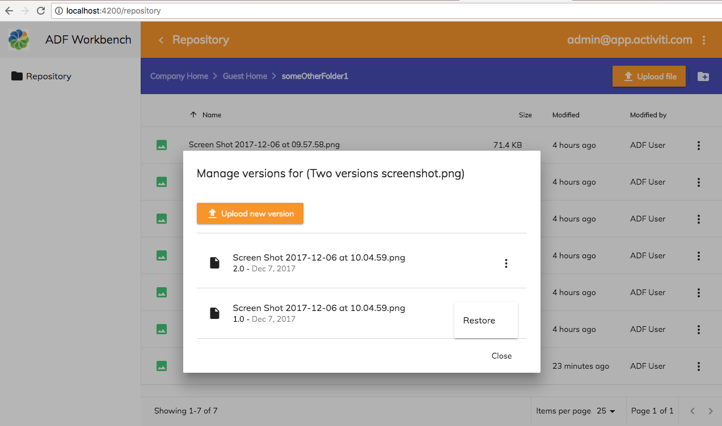Click the back arrow beside Repository title
This screenshot has height=426, width=722.
click(x=161, y=40)
